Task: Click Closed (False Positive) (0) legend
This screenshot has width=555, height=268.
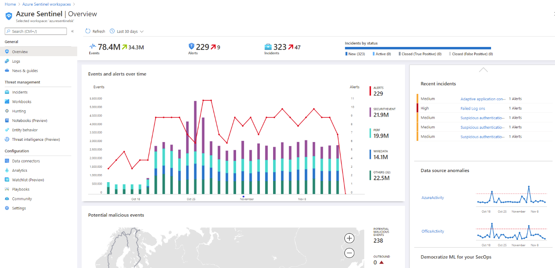Action: [471, 54]
